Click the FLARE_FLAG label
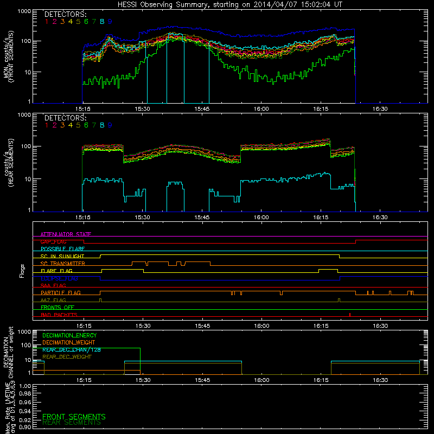The width and height of the screenshot is (434, 434). pyautogui.click(x=56, y=271)
